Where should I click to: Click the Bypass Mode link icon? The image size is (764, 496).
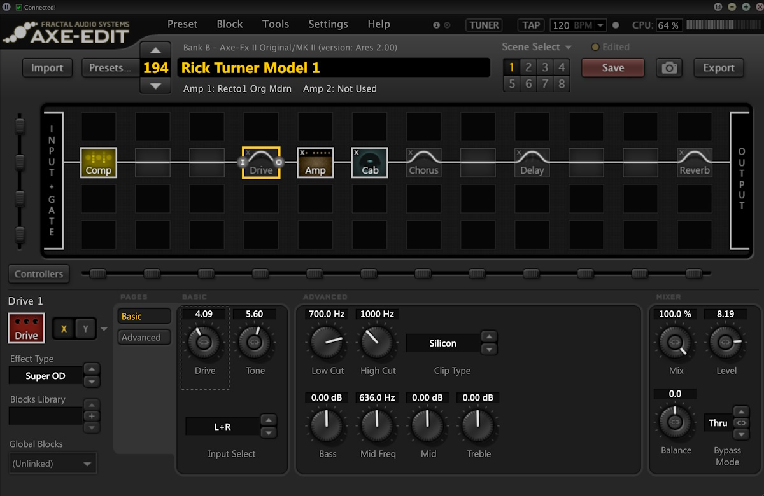coord(740,423)
